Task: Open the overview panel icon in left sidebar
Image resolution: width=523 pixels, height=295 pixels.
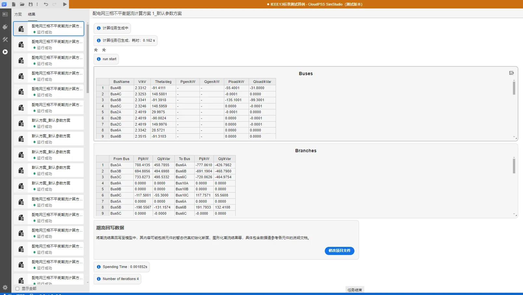Action: [x=5, y=14]
